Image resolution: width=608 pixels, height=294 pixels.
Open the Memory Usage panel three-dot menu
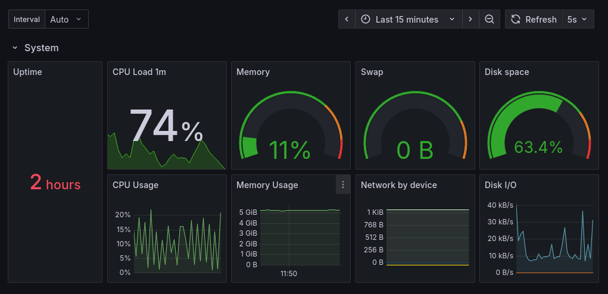[343, 185]
